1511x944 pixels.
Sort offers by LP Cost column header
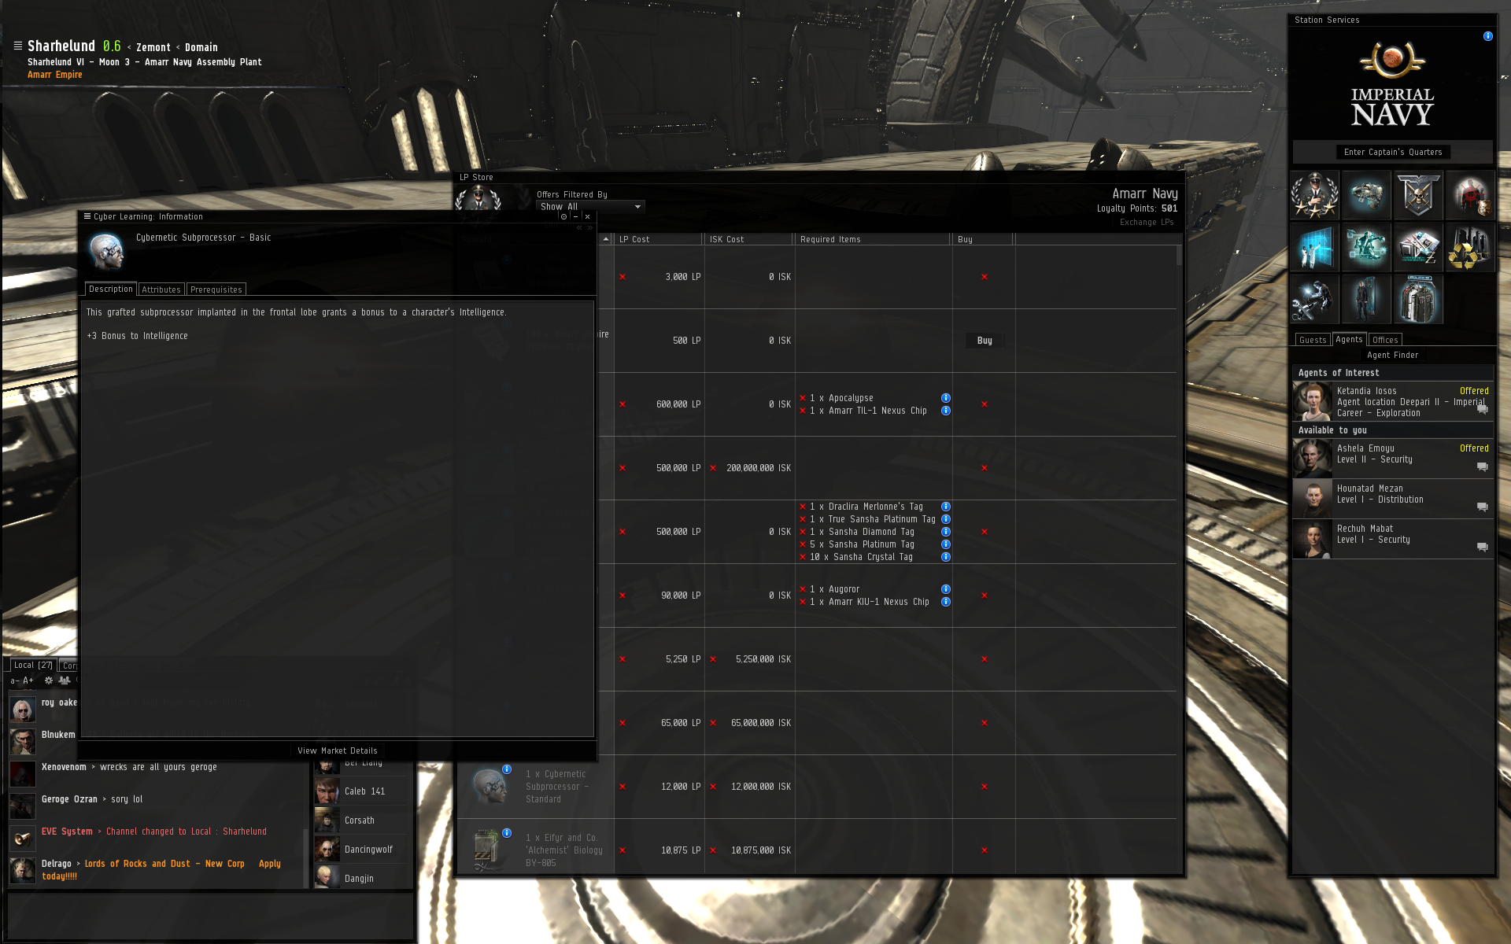click(x=659, y=239)
